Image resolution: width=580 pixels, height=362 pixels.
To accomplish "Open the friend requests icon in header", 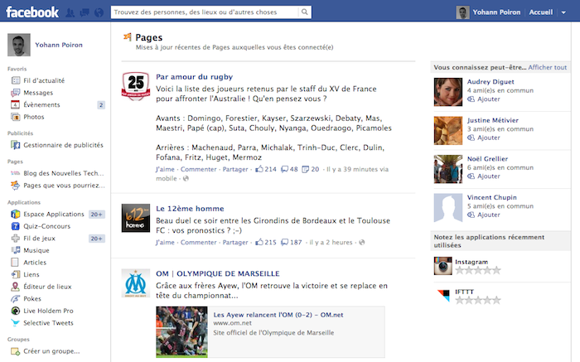I will point(70,12).
